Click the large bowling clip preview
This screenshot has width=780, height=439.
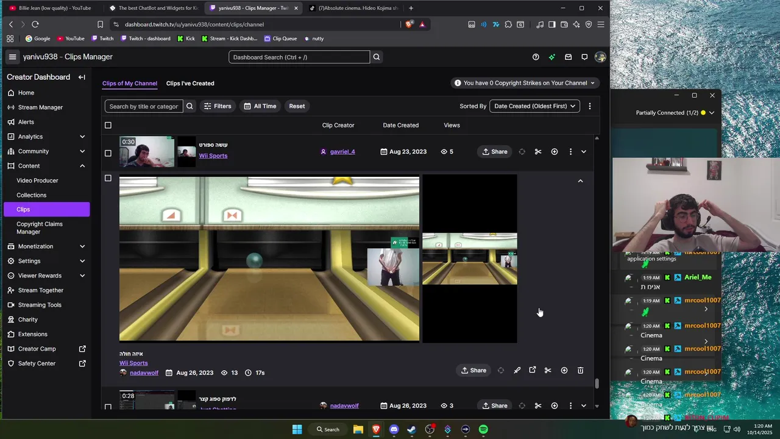(x=269, y=259)
